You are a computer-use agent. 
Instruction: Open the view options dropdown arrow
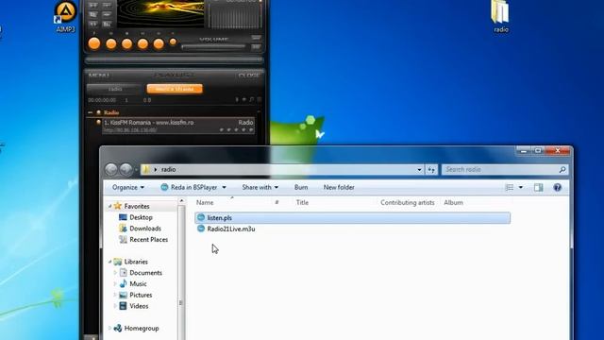click(520, 187)
